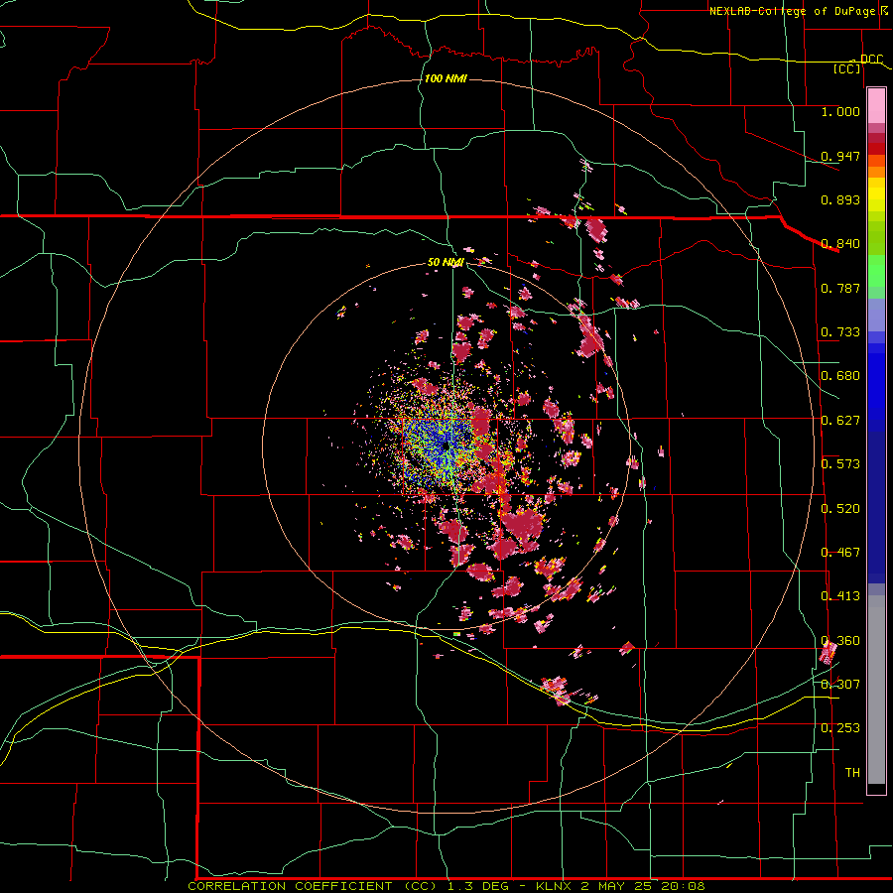
Task: Click the 50 NMI range ring label
Action: 446,263
